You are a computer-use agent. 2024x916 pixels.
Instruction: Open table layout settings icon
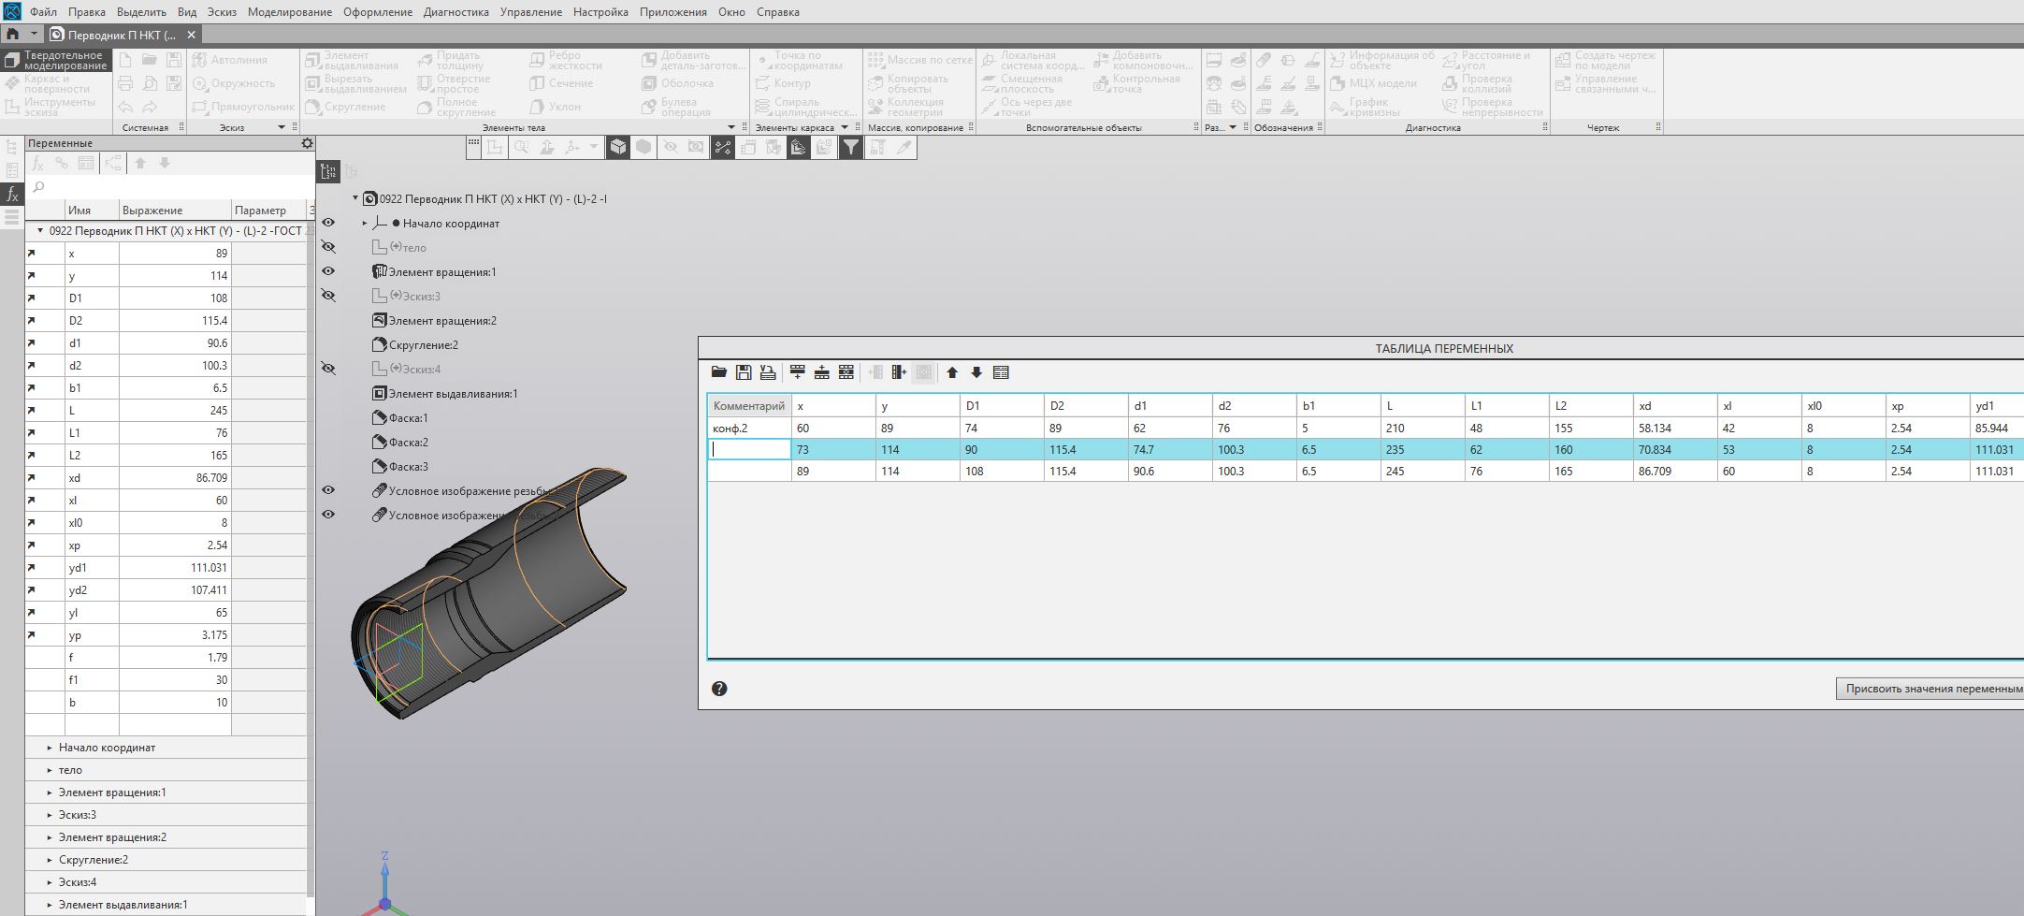coord(1001,372)
